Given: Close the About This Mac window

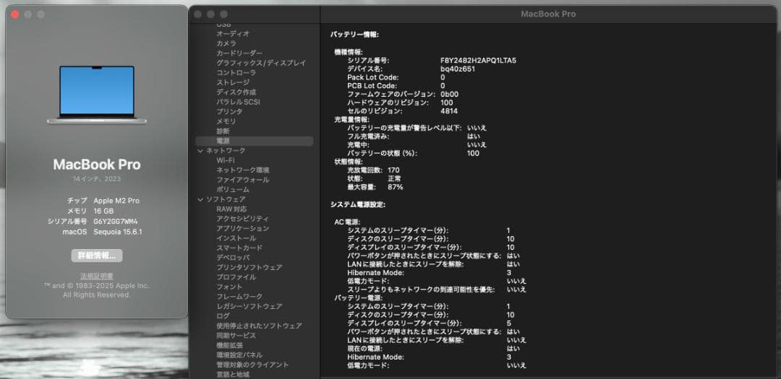Looking at the screenshot, I should pos(15,14).
